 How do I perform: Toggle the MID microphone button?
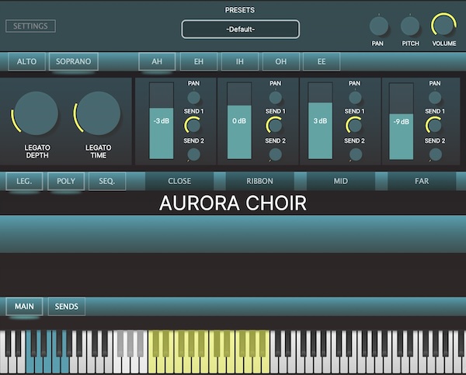point(341,181)
